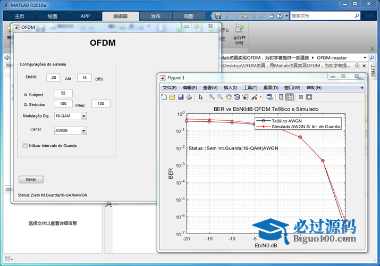The width and height of the screenshot is (380, 266).
Task: Activate the Zoom Out tool
Action: pyautogui.click(x=220, y=97)
